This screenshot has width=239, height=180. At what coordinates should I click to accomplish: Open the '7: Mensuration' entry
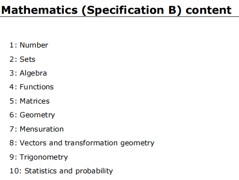tap(37, 129)
